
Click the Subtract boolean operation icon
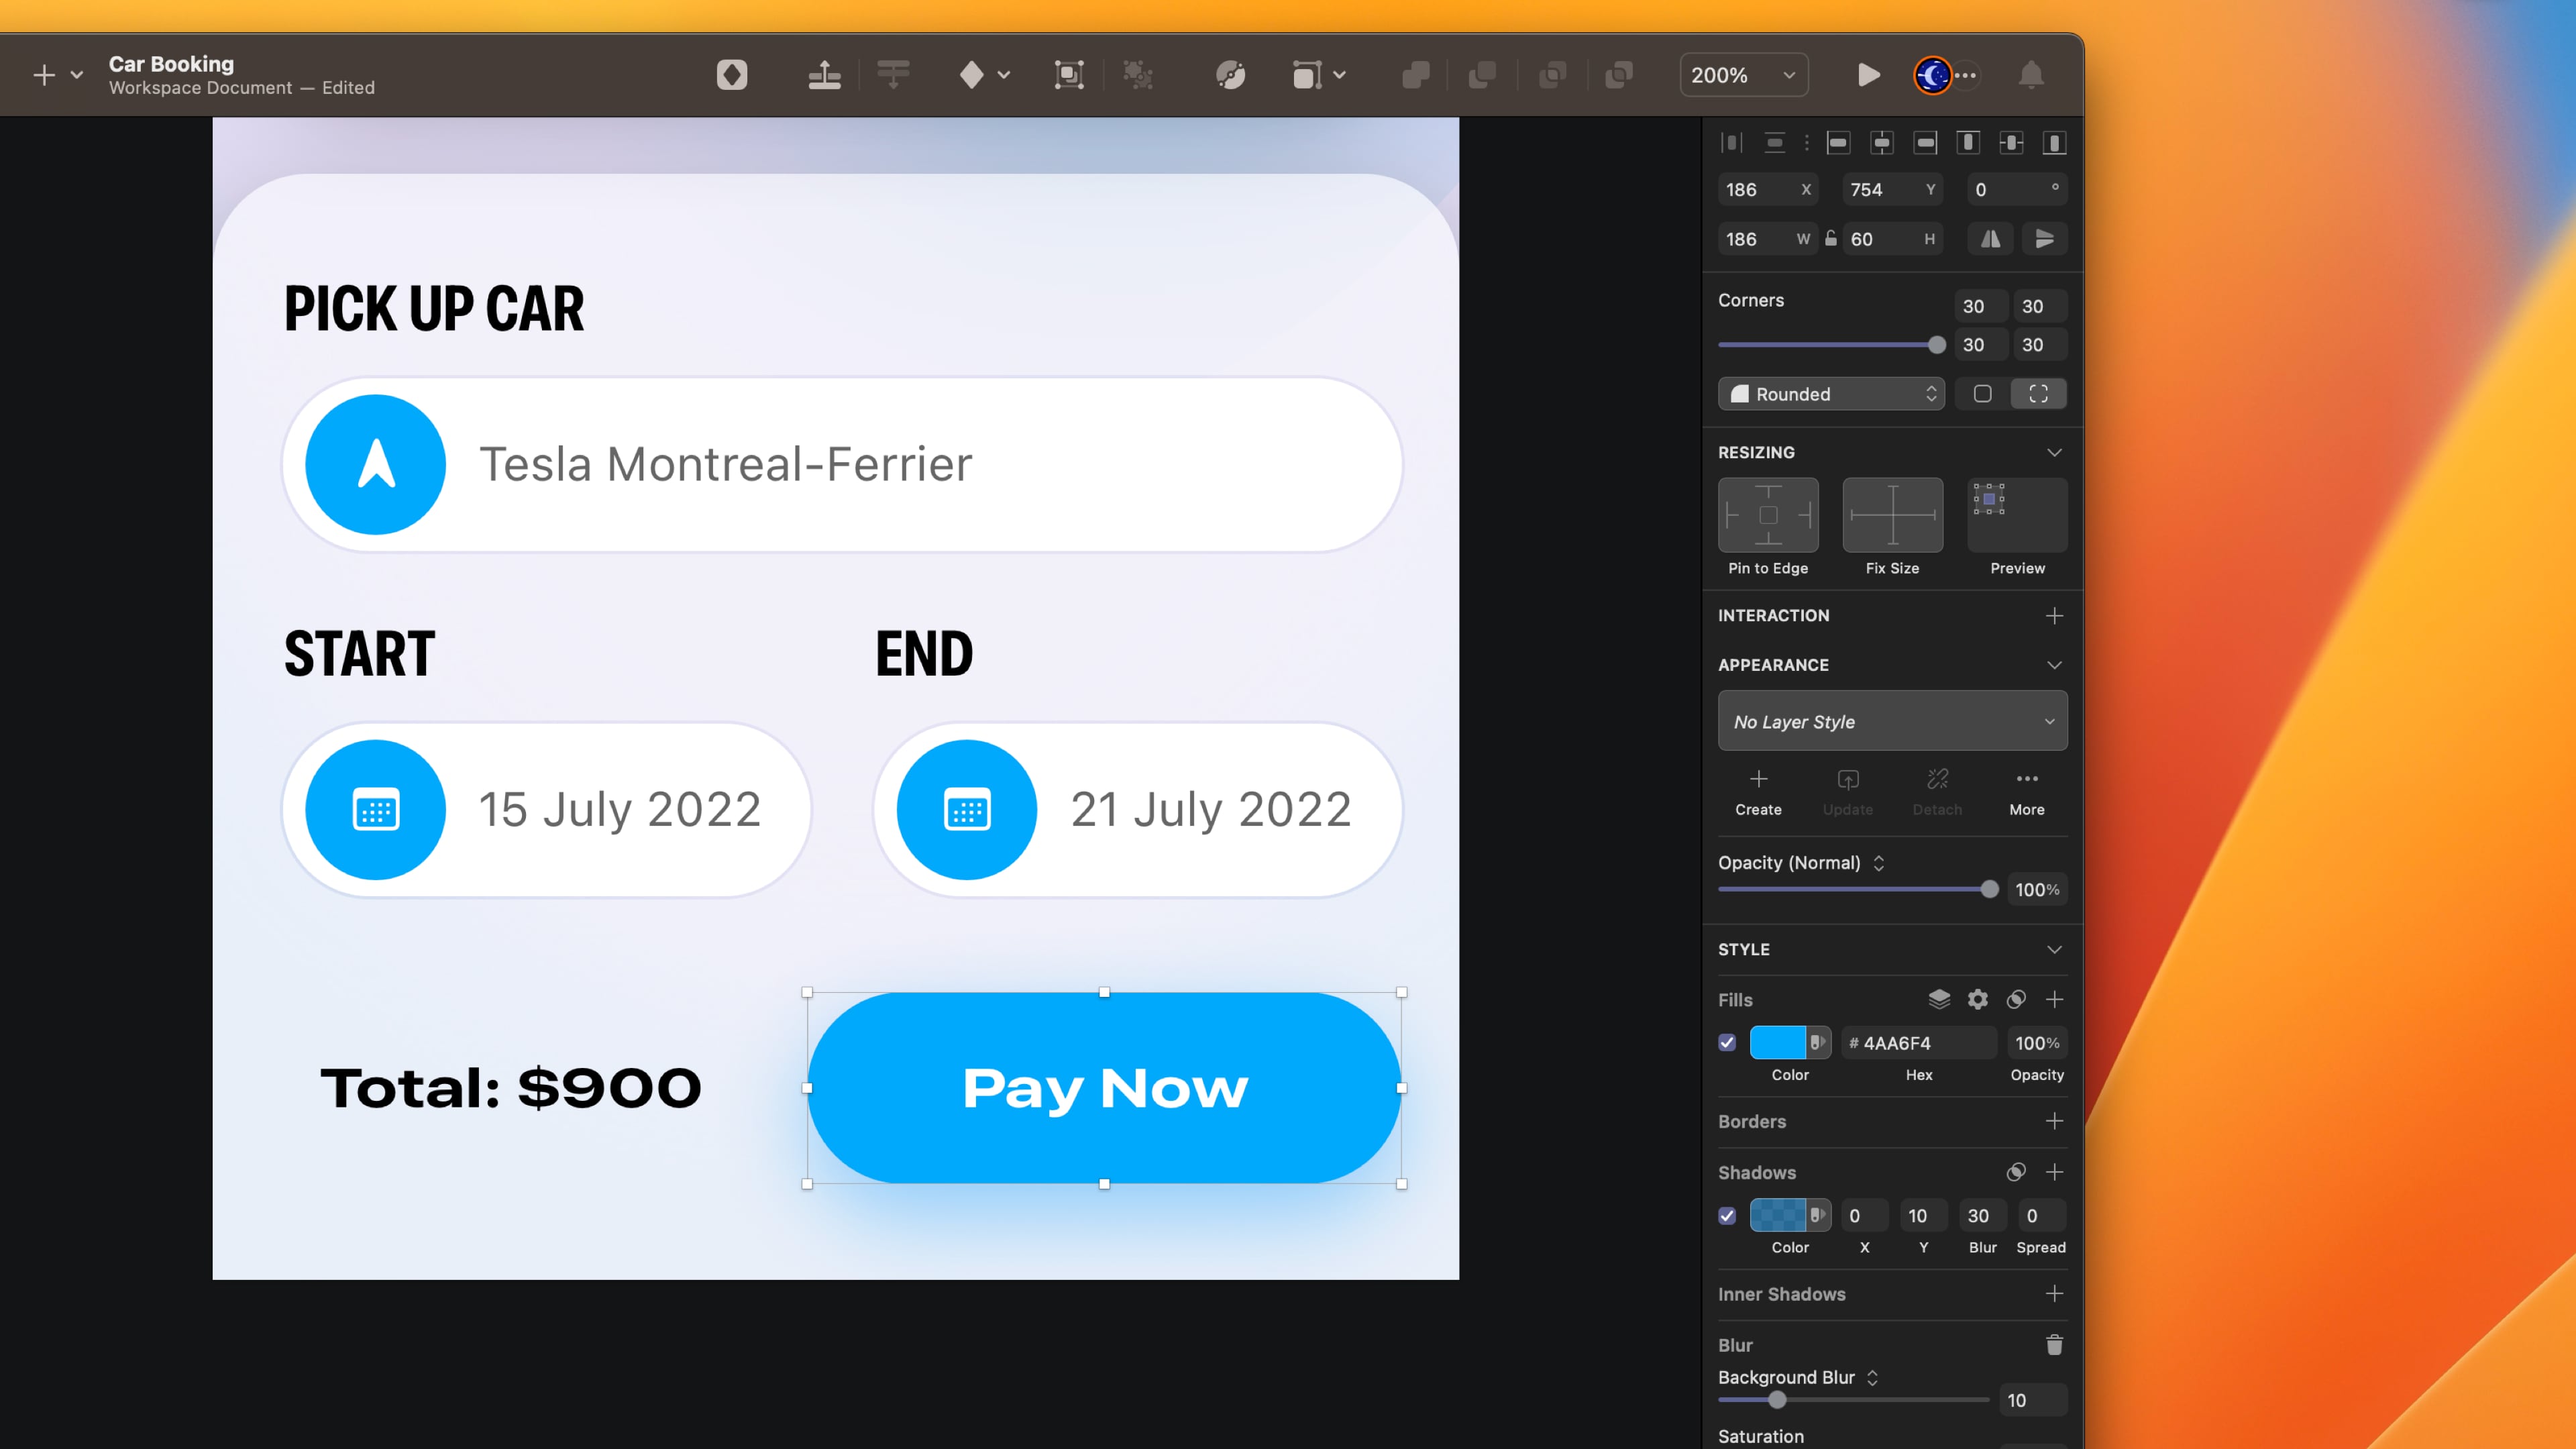1482,75
